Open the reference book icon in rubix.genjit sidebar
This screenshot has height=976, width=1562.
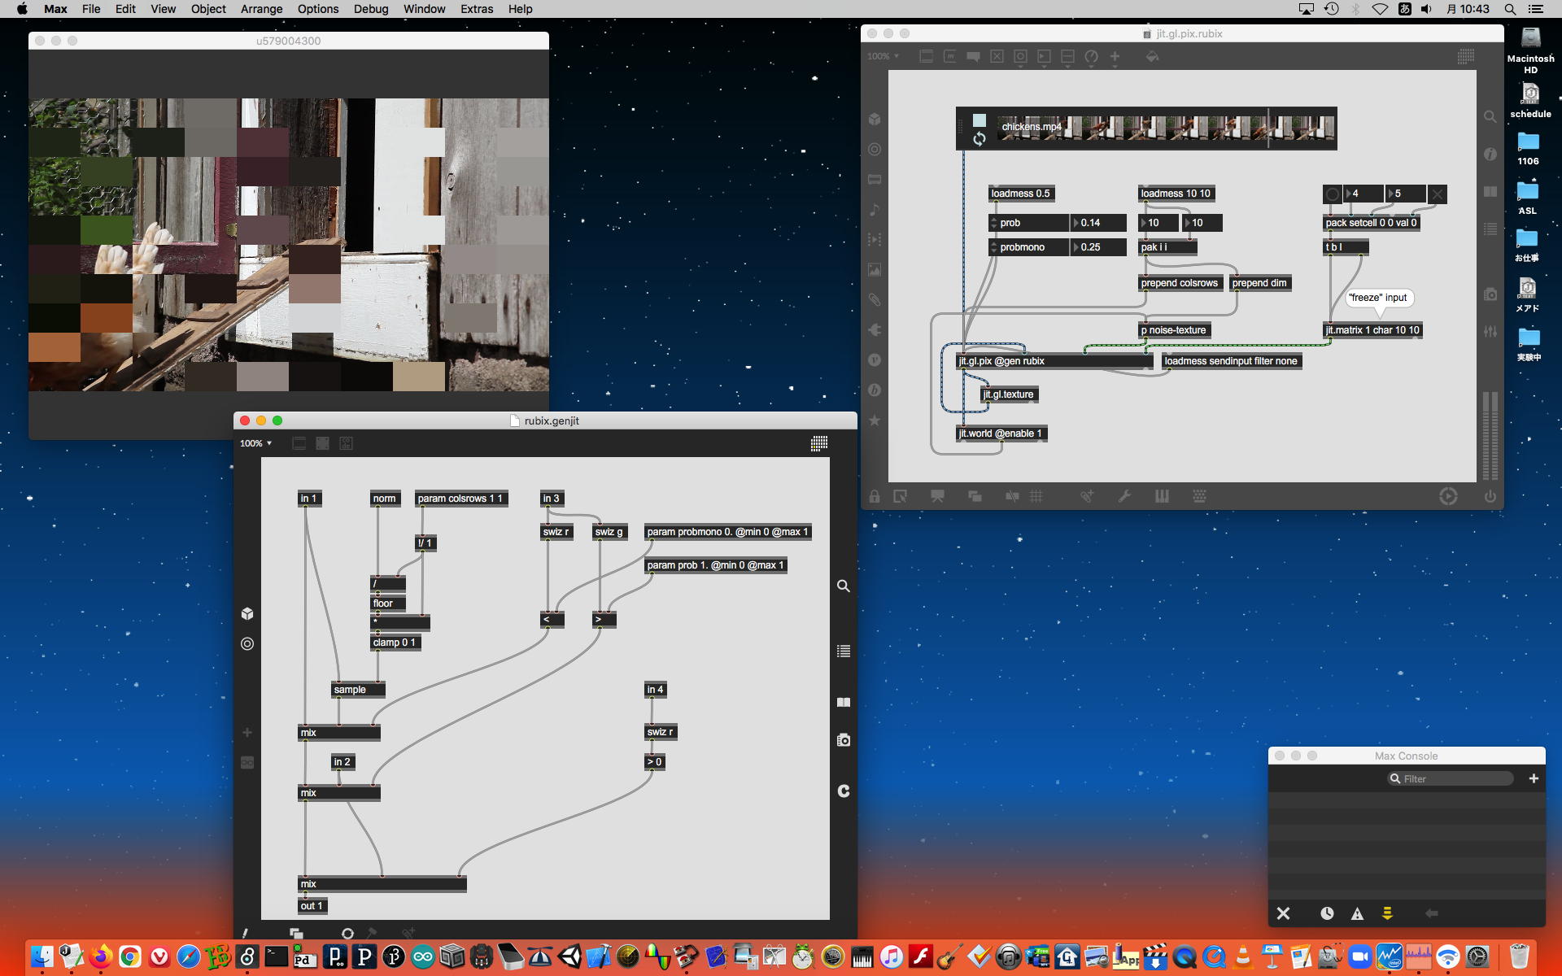coord(844,703)
